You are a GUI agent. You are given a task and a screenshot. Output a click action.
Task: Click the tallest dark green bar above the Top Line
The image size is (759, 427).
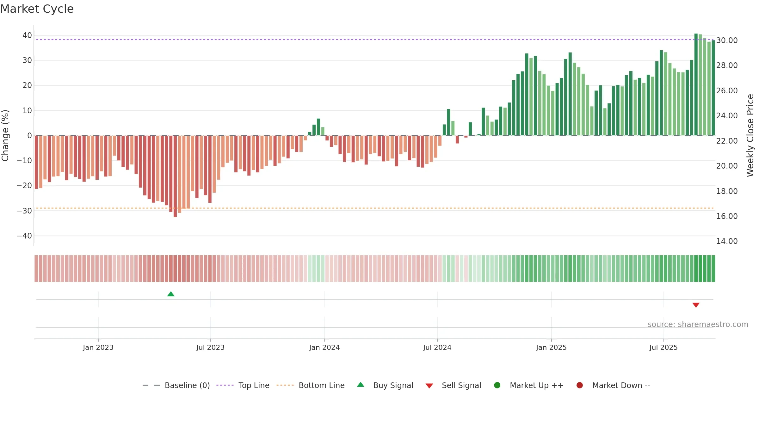click(696, 84)
